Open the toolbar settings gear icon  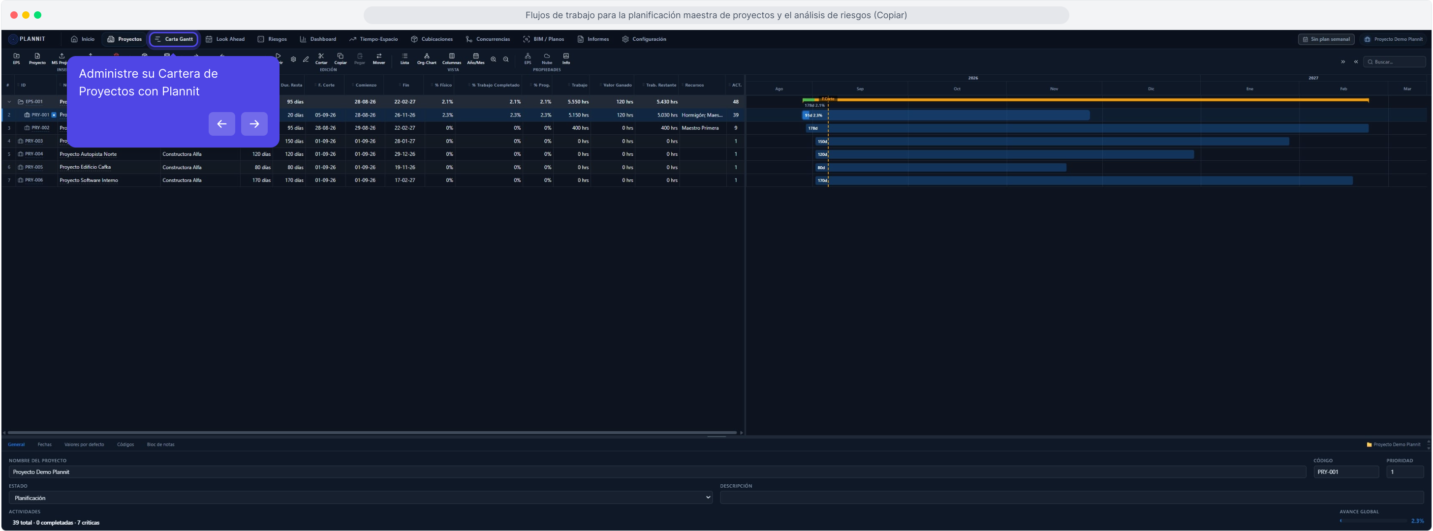pos(293,59)
